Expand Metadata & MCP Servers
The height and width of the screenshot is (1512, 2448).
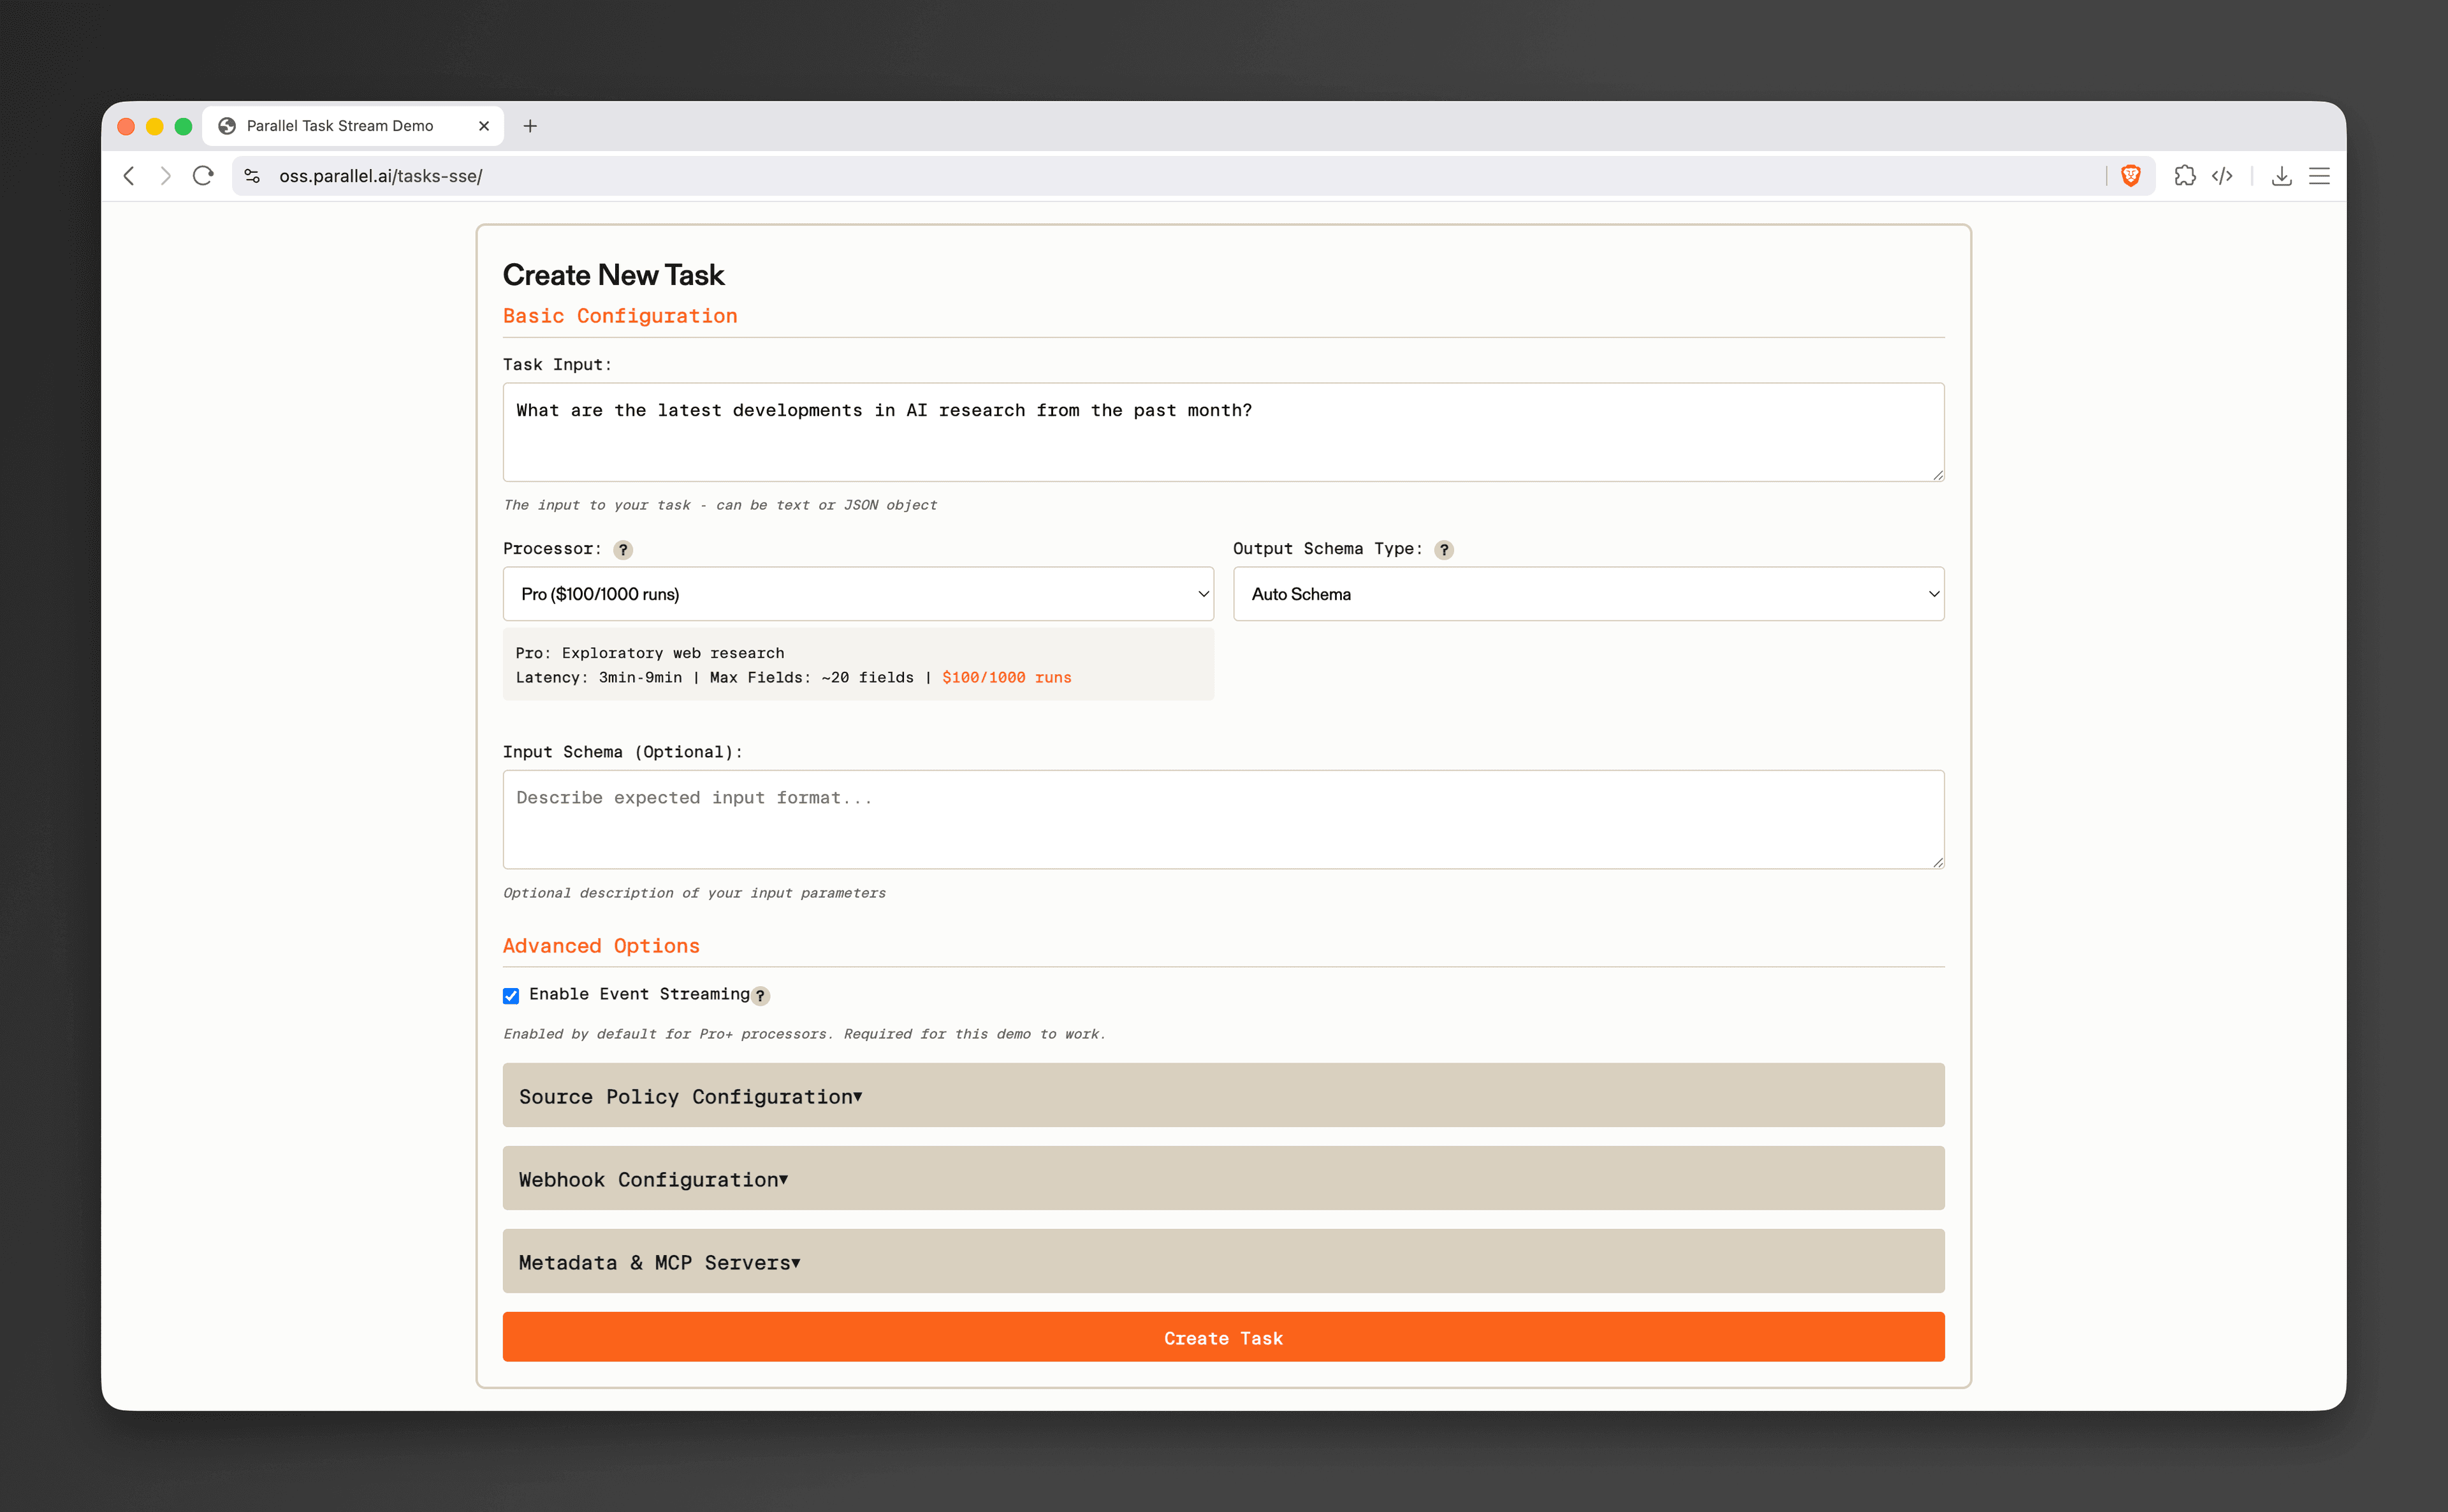(1222, 1261)
